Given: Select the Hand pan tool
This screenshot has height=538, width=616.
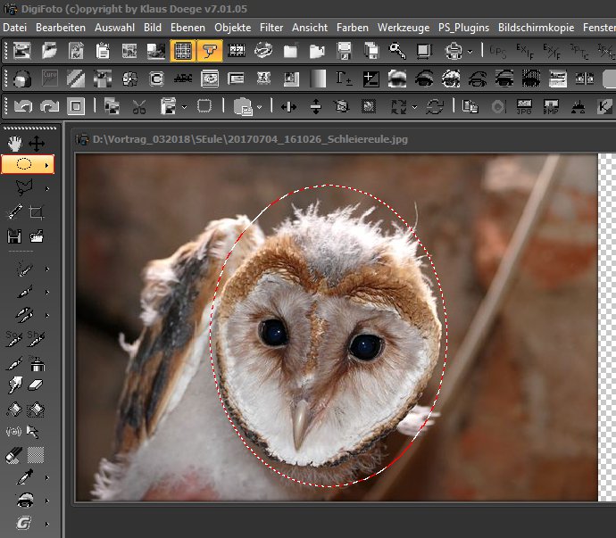Looking at the screenshot, I should (14, 143).
